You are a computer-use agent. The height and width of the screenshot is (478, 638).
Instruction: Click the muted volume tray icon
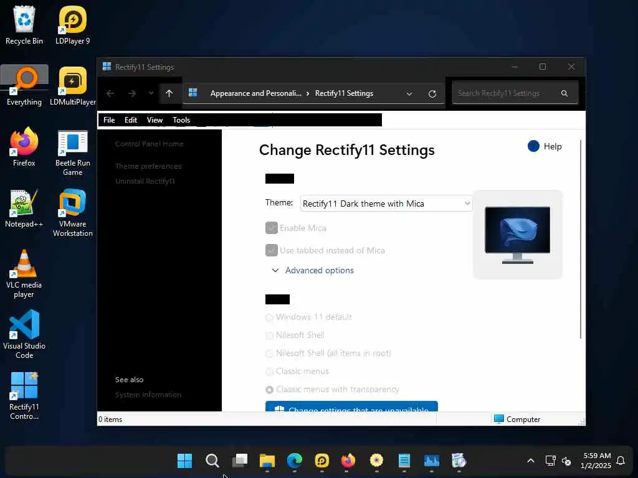[566, 461]
